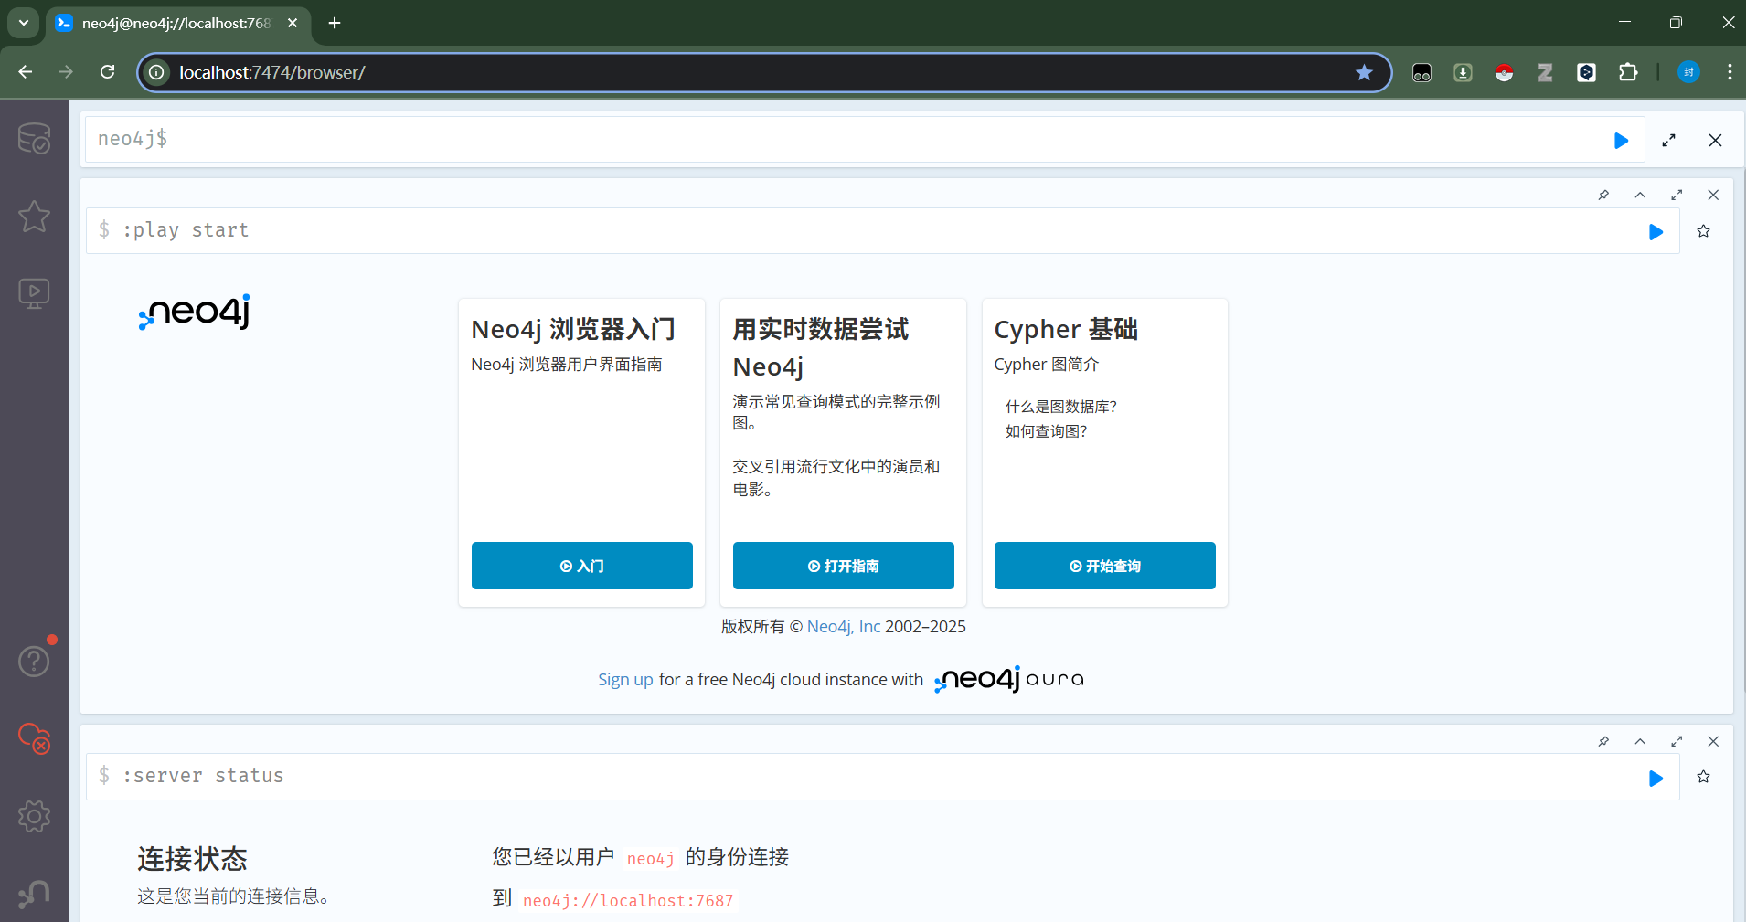
Task: Click the 开始查询 button
Action: click(x=1104, y=566)
